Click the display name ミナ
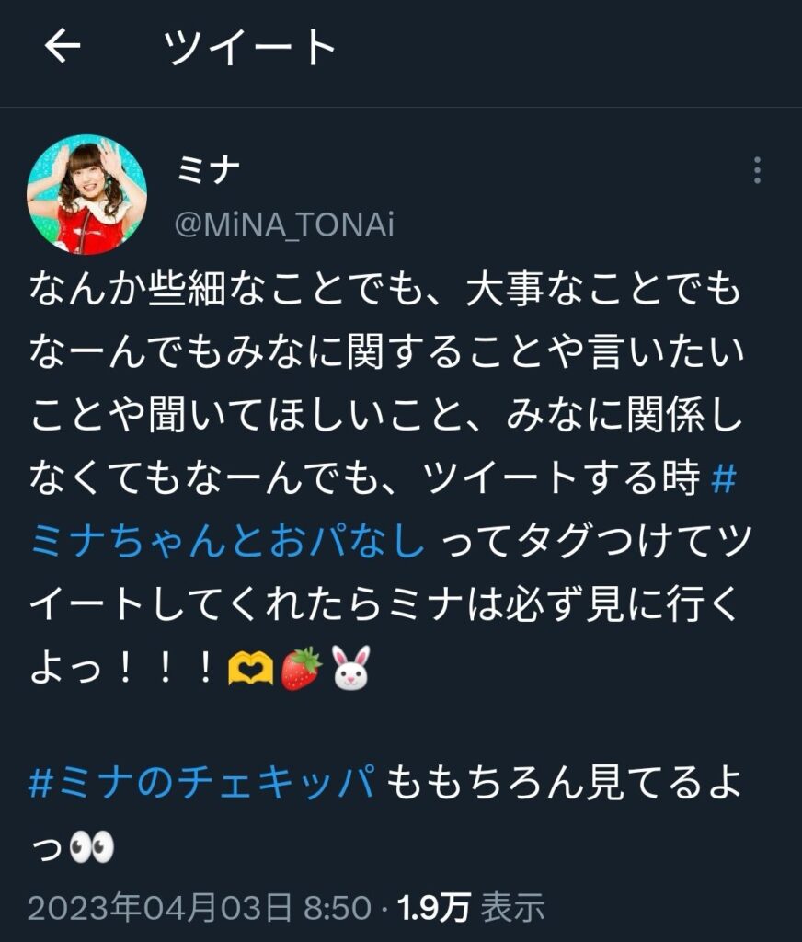This screenshot has width=802, height=942. (209, 169)
